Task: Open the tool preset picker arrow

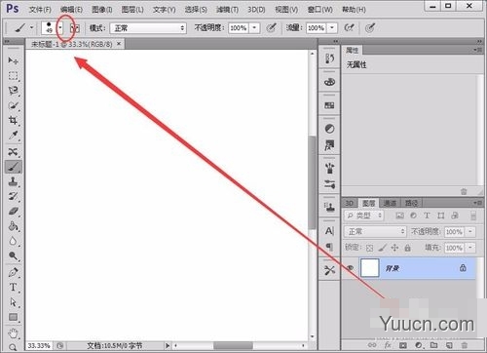Action: coord(31,28)
